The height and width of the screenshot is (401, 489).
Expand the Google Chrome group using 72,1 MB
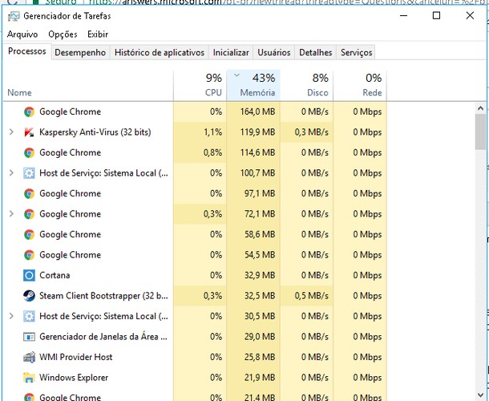tap(11, 214)
